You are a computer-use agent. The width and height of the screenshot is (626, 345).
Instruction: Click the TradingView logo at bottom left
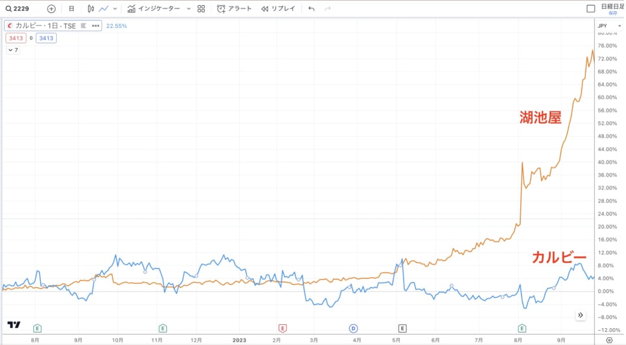click(x=14, y=325)
